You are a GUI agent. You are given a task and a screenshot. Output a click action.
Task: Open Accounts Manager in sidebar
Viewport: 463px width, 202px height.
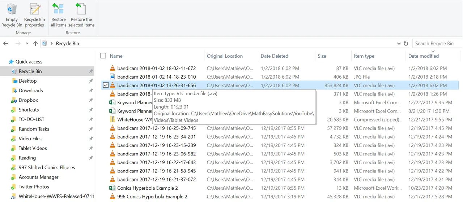point(38,177)
